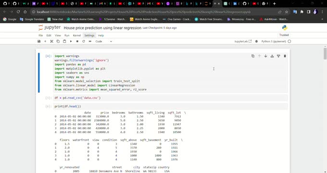This screenshot has height=173, width=327.
Task: Cut the selected cell with scissors icon
Action: pyautogui.click(x=52, y=41)
